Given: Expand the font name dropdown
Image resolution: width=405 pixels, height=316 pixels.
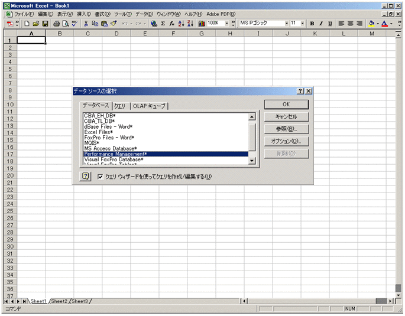Looking at the screenshot, I should coord(287,24).
